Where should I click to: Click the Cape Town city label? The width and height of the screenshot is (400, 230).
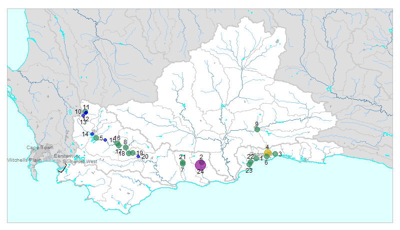click(40, 148)
